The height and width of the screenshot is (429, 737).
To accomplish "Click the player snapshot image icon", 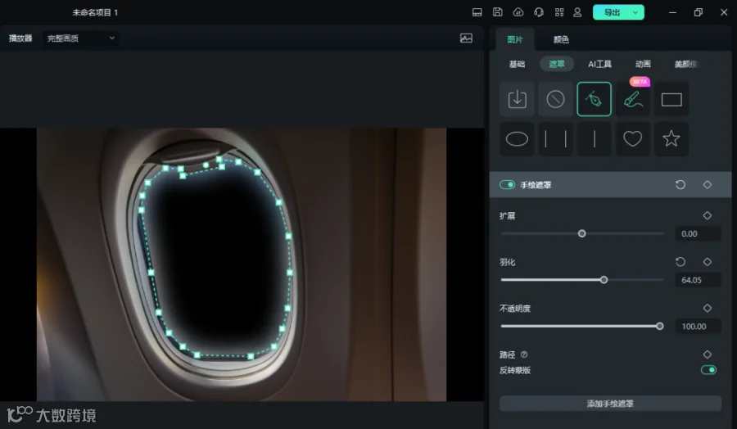I will pyautogui.click(x=466, y=38).
